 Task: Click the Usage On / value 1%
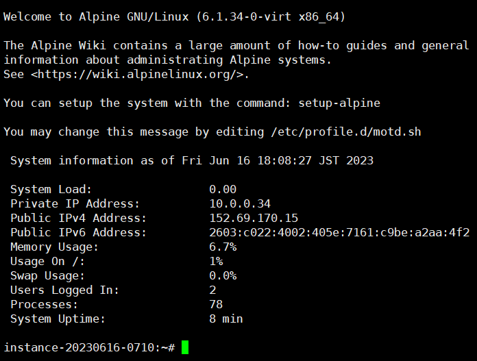(x=216, y=261)
